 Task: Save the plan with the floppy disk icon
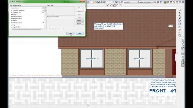click(99, 2)
